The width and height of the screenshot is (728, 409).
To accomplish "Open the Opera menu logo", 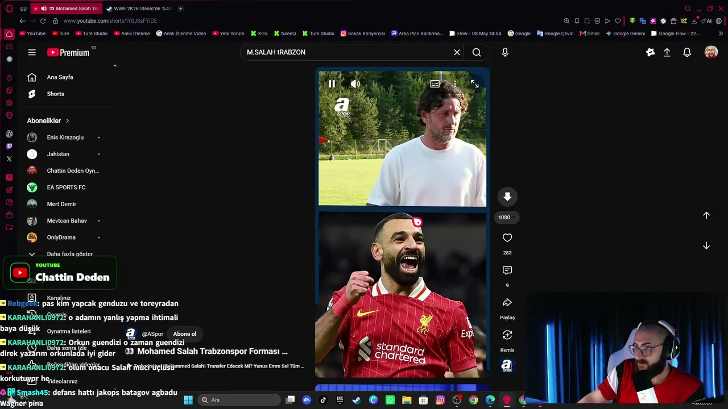I will (x=9, y=9).
